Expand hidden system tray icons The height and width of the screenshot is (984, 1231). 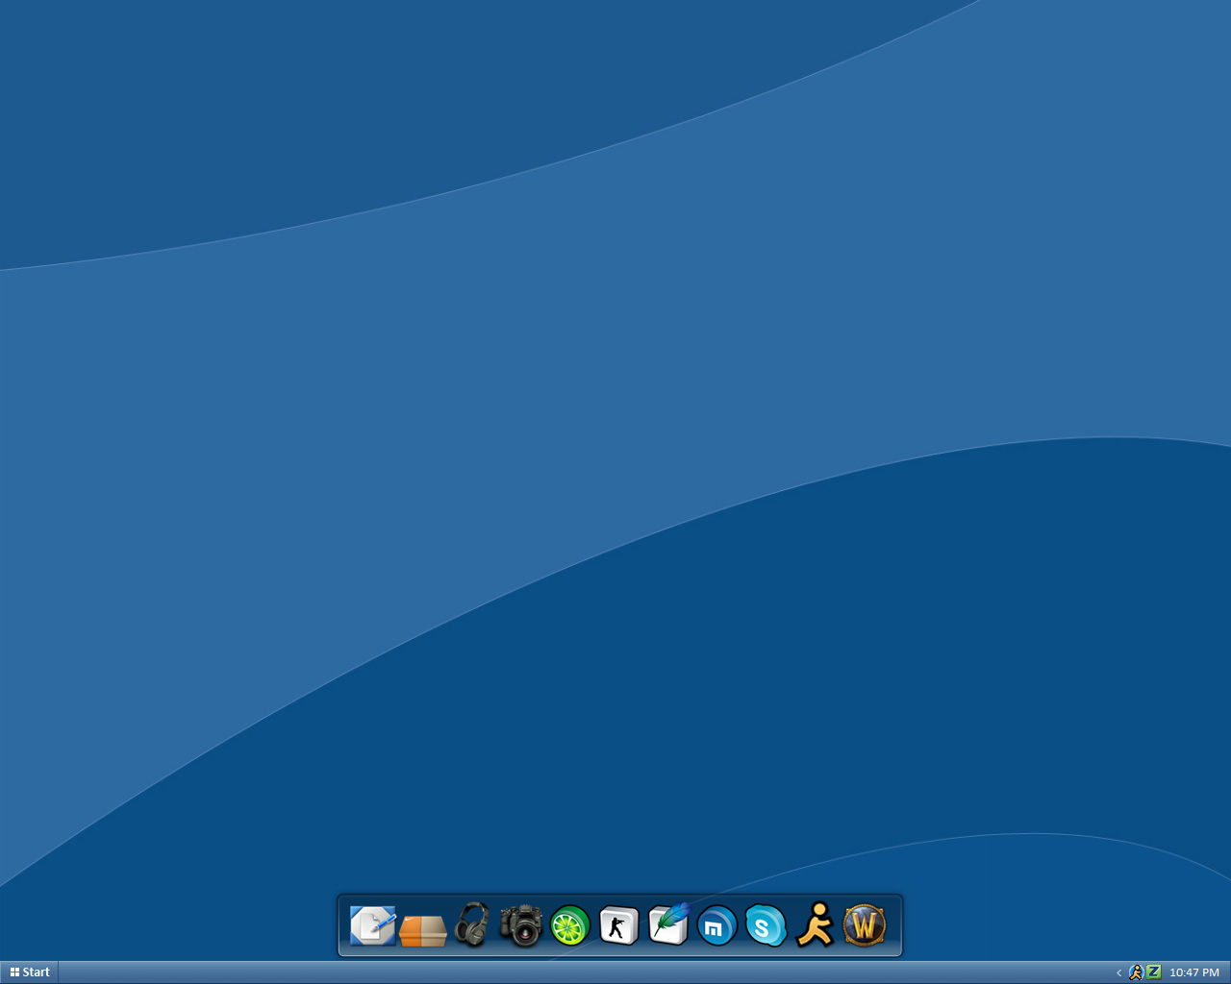coord(1118,972)
